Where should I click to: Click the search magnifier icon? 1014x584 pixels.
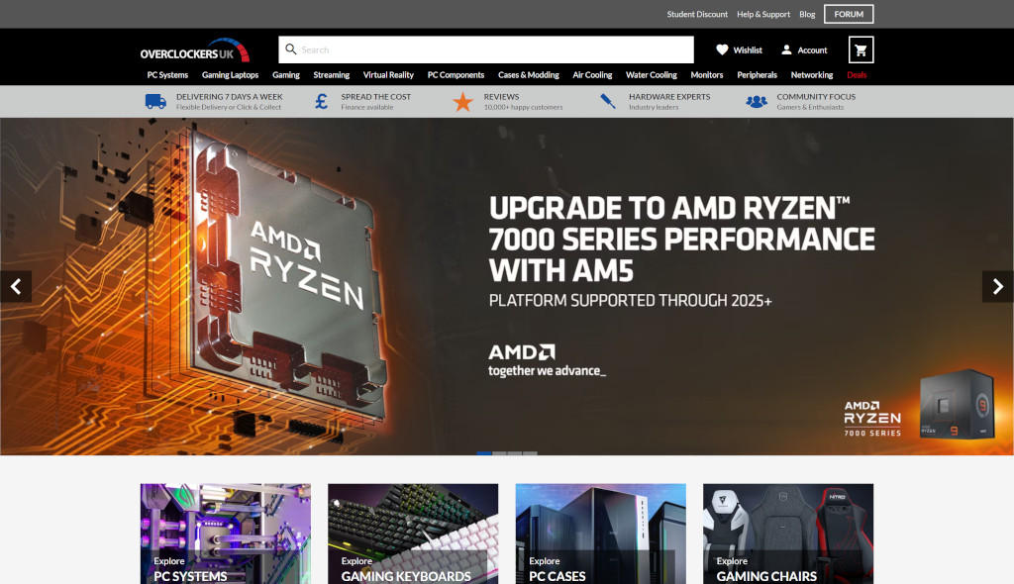click(290, 49)
